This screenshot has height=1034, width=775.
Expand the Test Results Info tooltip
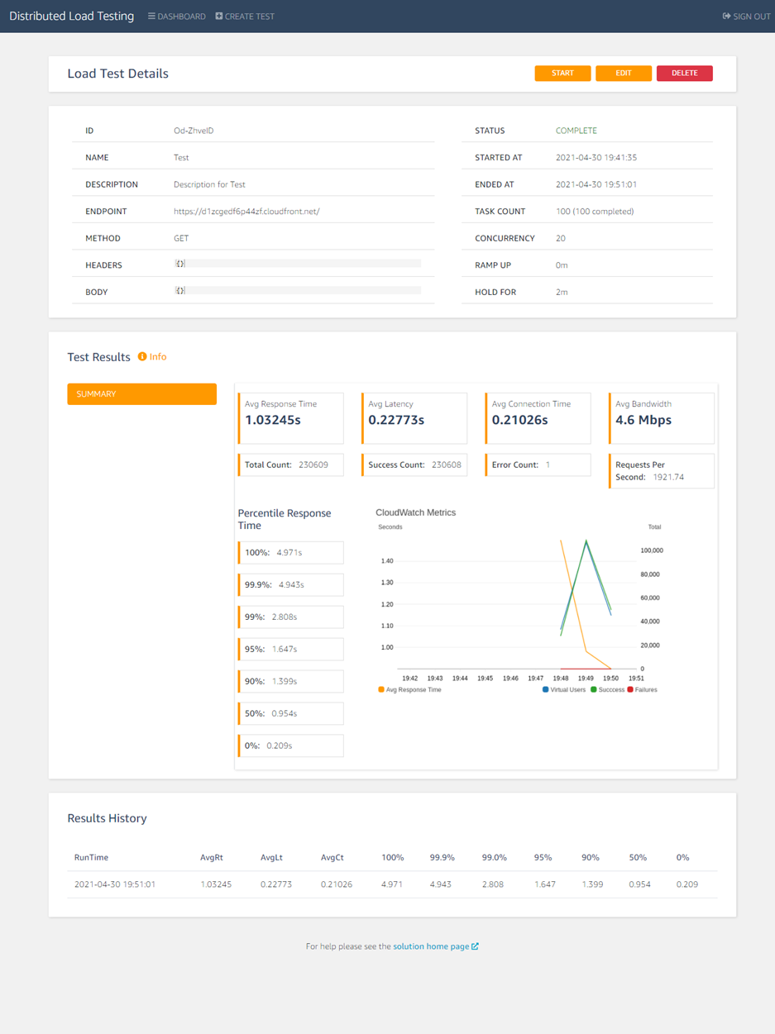point(153,357)
